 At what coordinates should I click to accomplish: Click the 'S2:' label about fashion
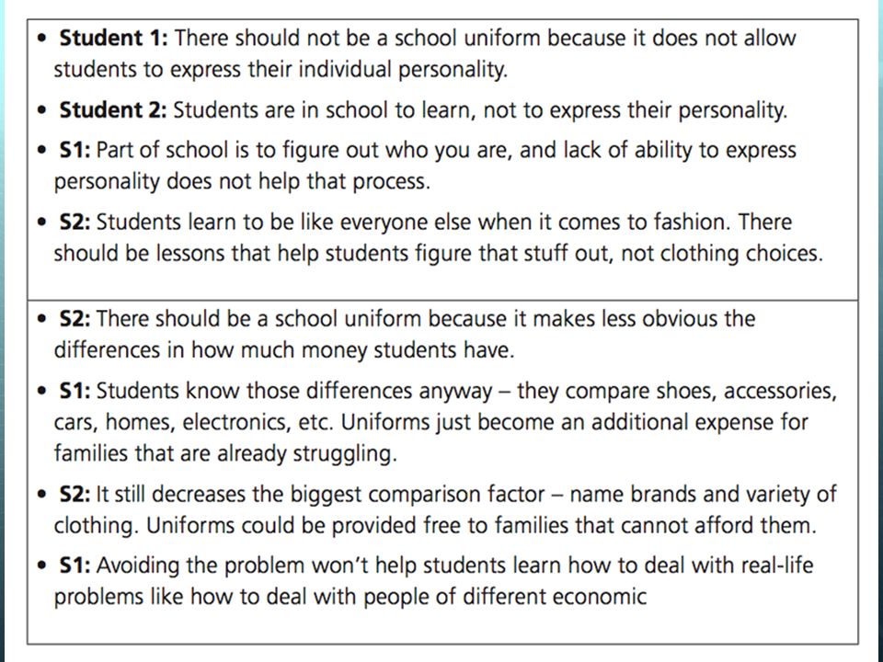pos(75,222)
